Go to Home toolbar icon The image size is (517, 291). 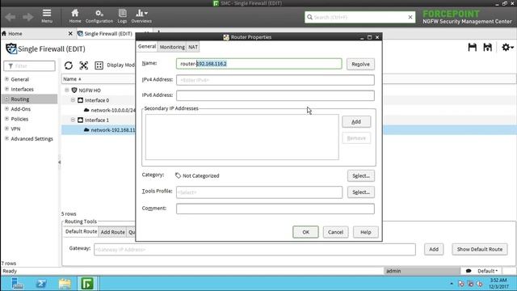pos(75,15)
